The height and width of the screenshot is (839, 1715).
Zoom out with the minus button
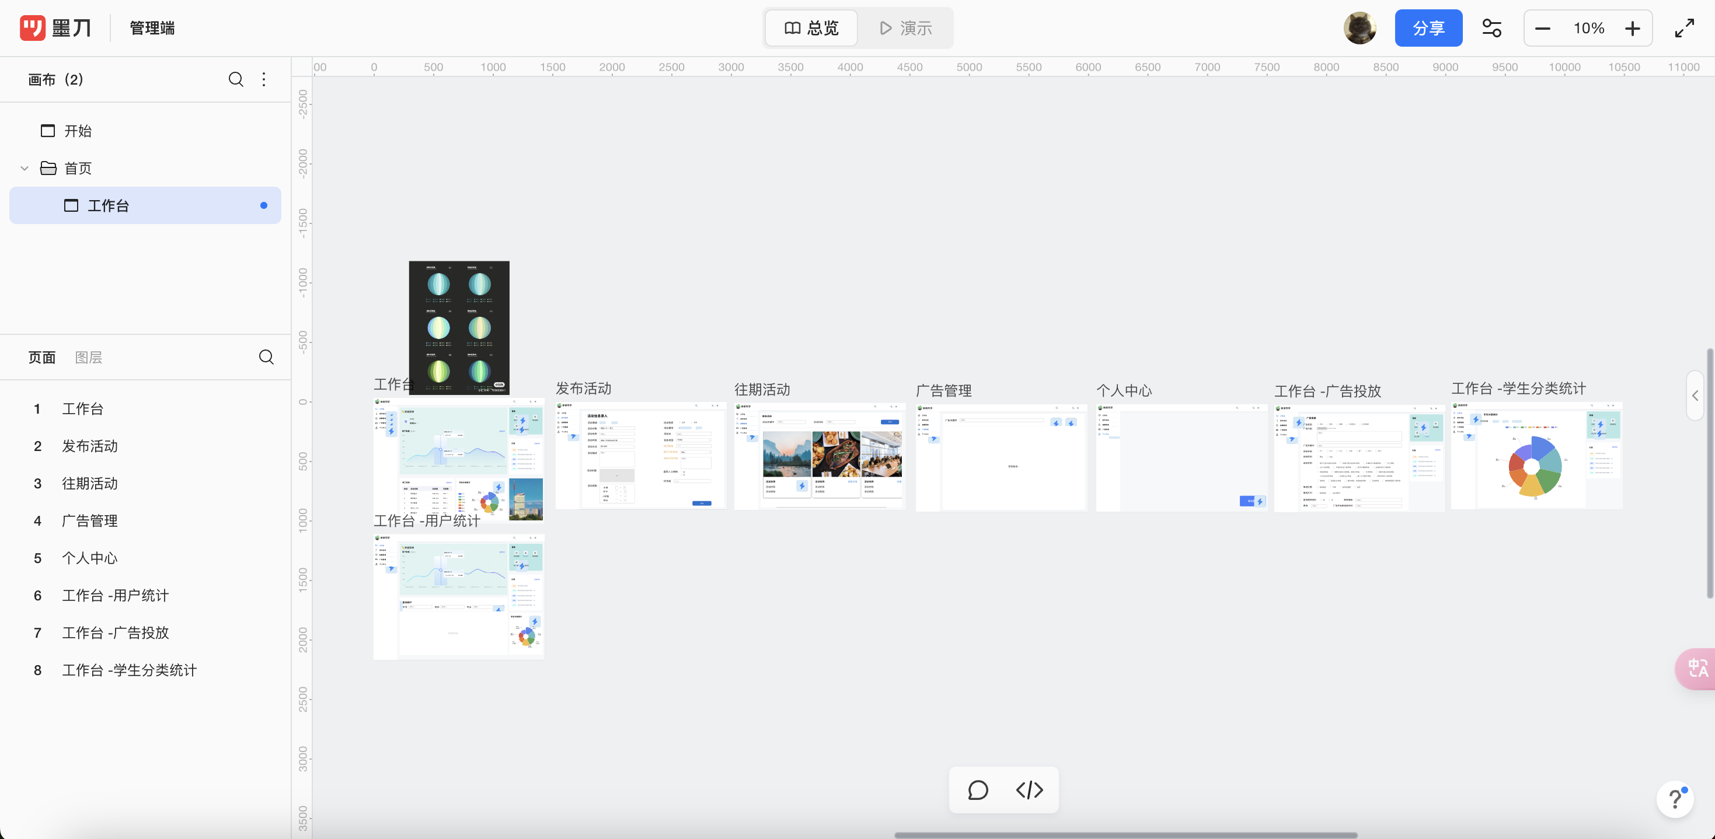tap(1543, 28)
